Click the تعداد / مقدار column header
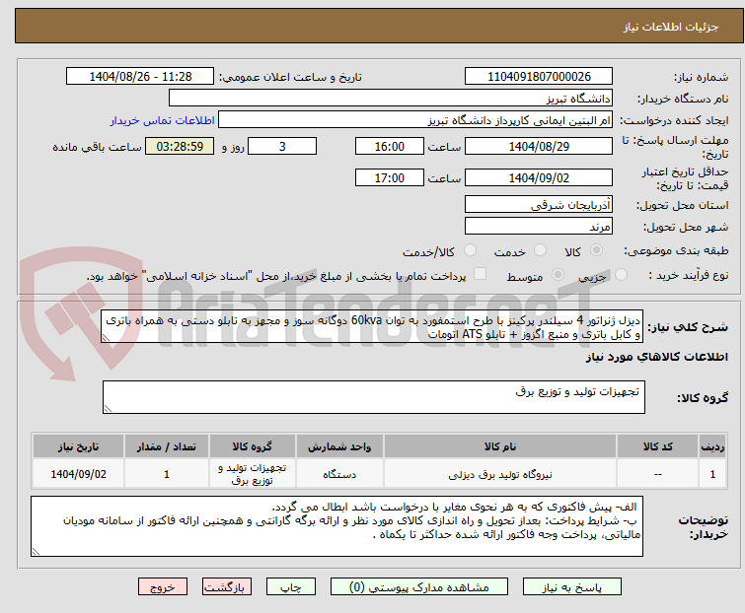 (167, 446)
